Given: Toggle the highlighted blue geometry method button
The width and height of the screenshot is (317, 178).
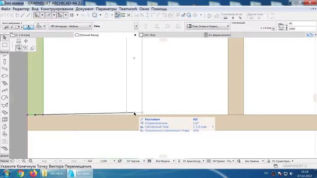Looking at the screenshot, I should point(29,27).
